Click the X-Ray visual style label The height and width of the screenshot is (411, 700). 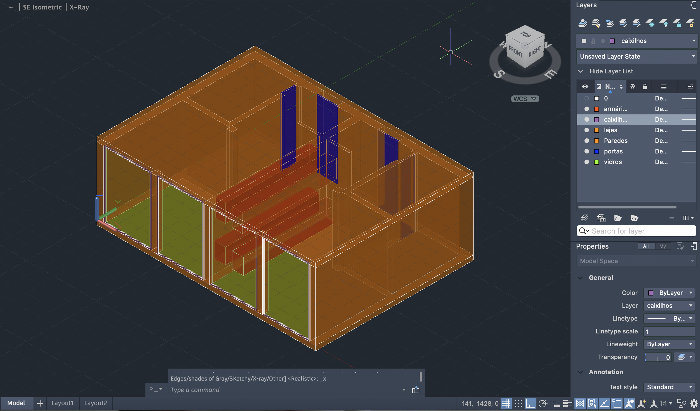coord(79,7)
